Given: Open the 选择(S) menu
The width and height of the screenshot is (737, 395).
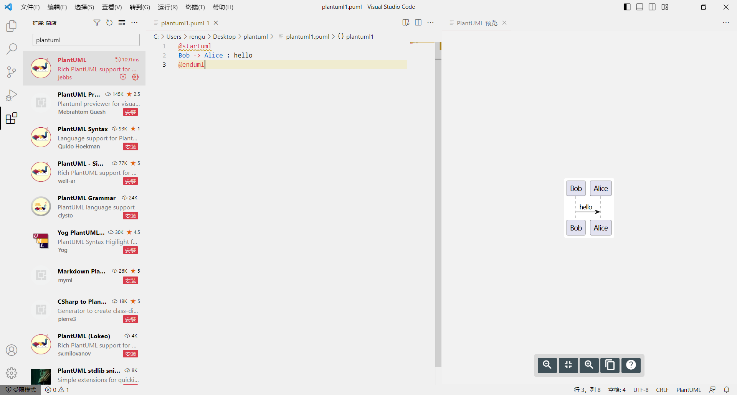Looking at the screenshot, I should coord(84,7).
